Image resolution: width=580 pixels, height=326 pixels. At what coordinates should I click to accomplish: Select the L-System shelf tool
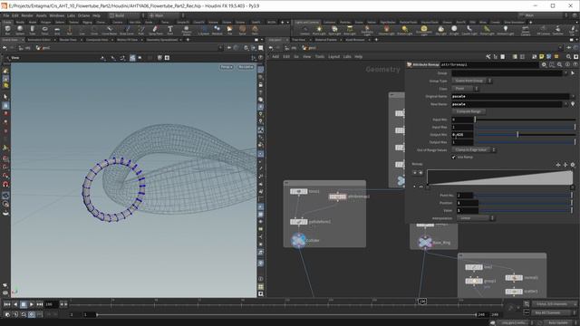click(203, 30)
